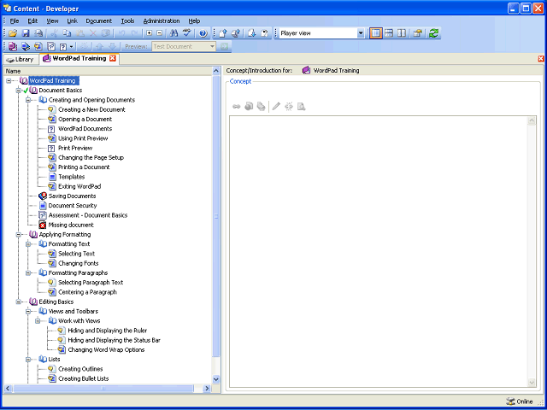Open the New Question dropdown arrow
The width and height of the screenshot is (547, 410).
pos(72,46)
